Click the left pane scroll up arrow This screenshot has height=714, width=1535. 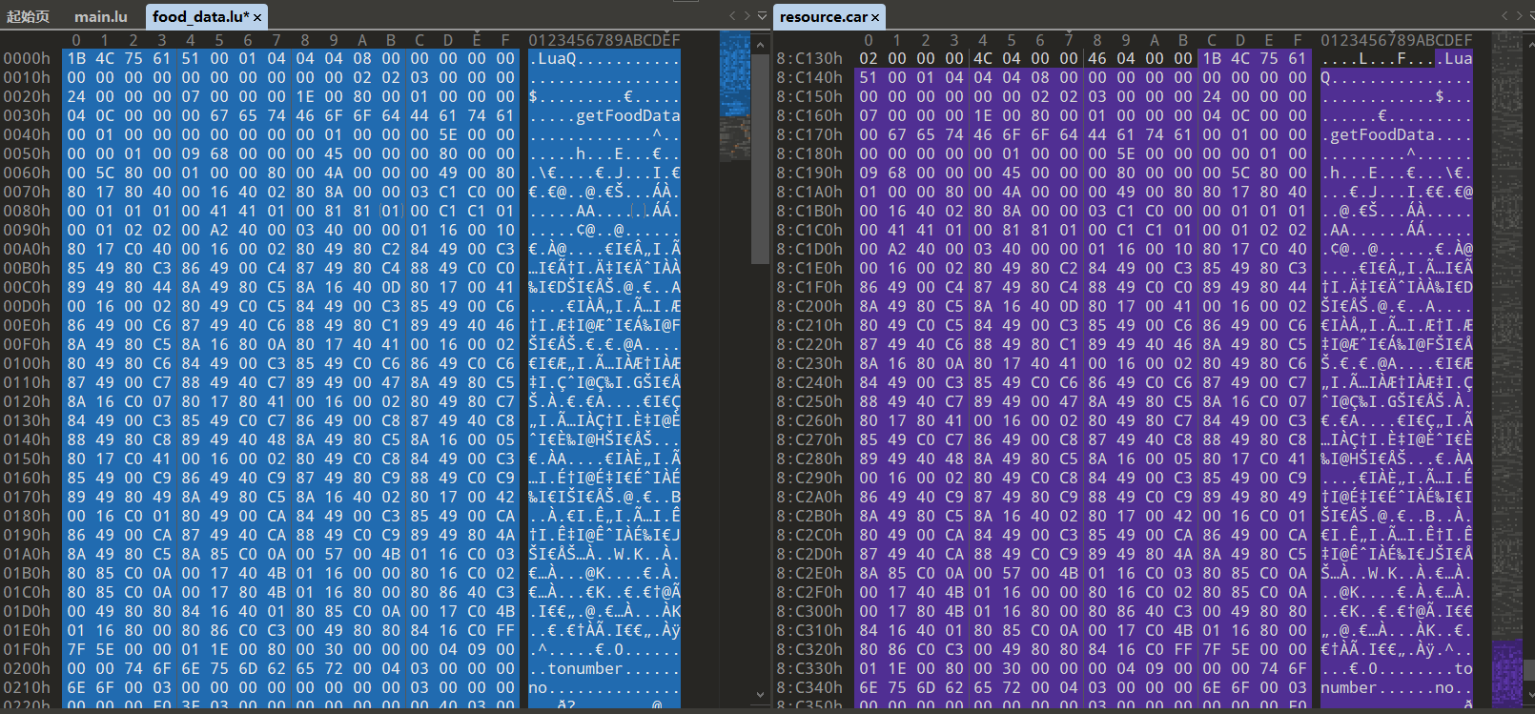[760, 45]
